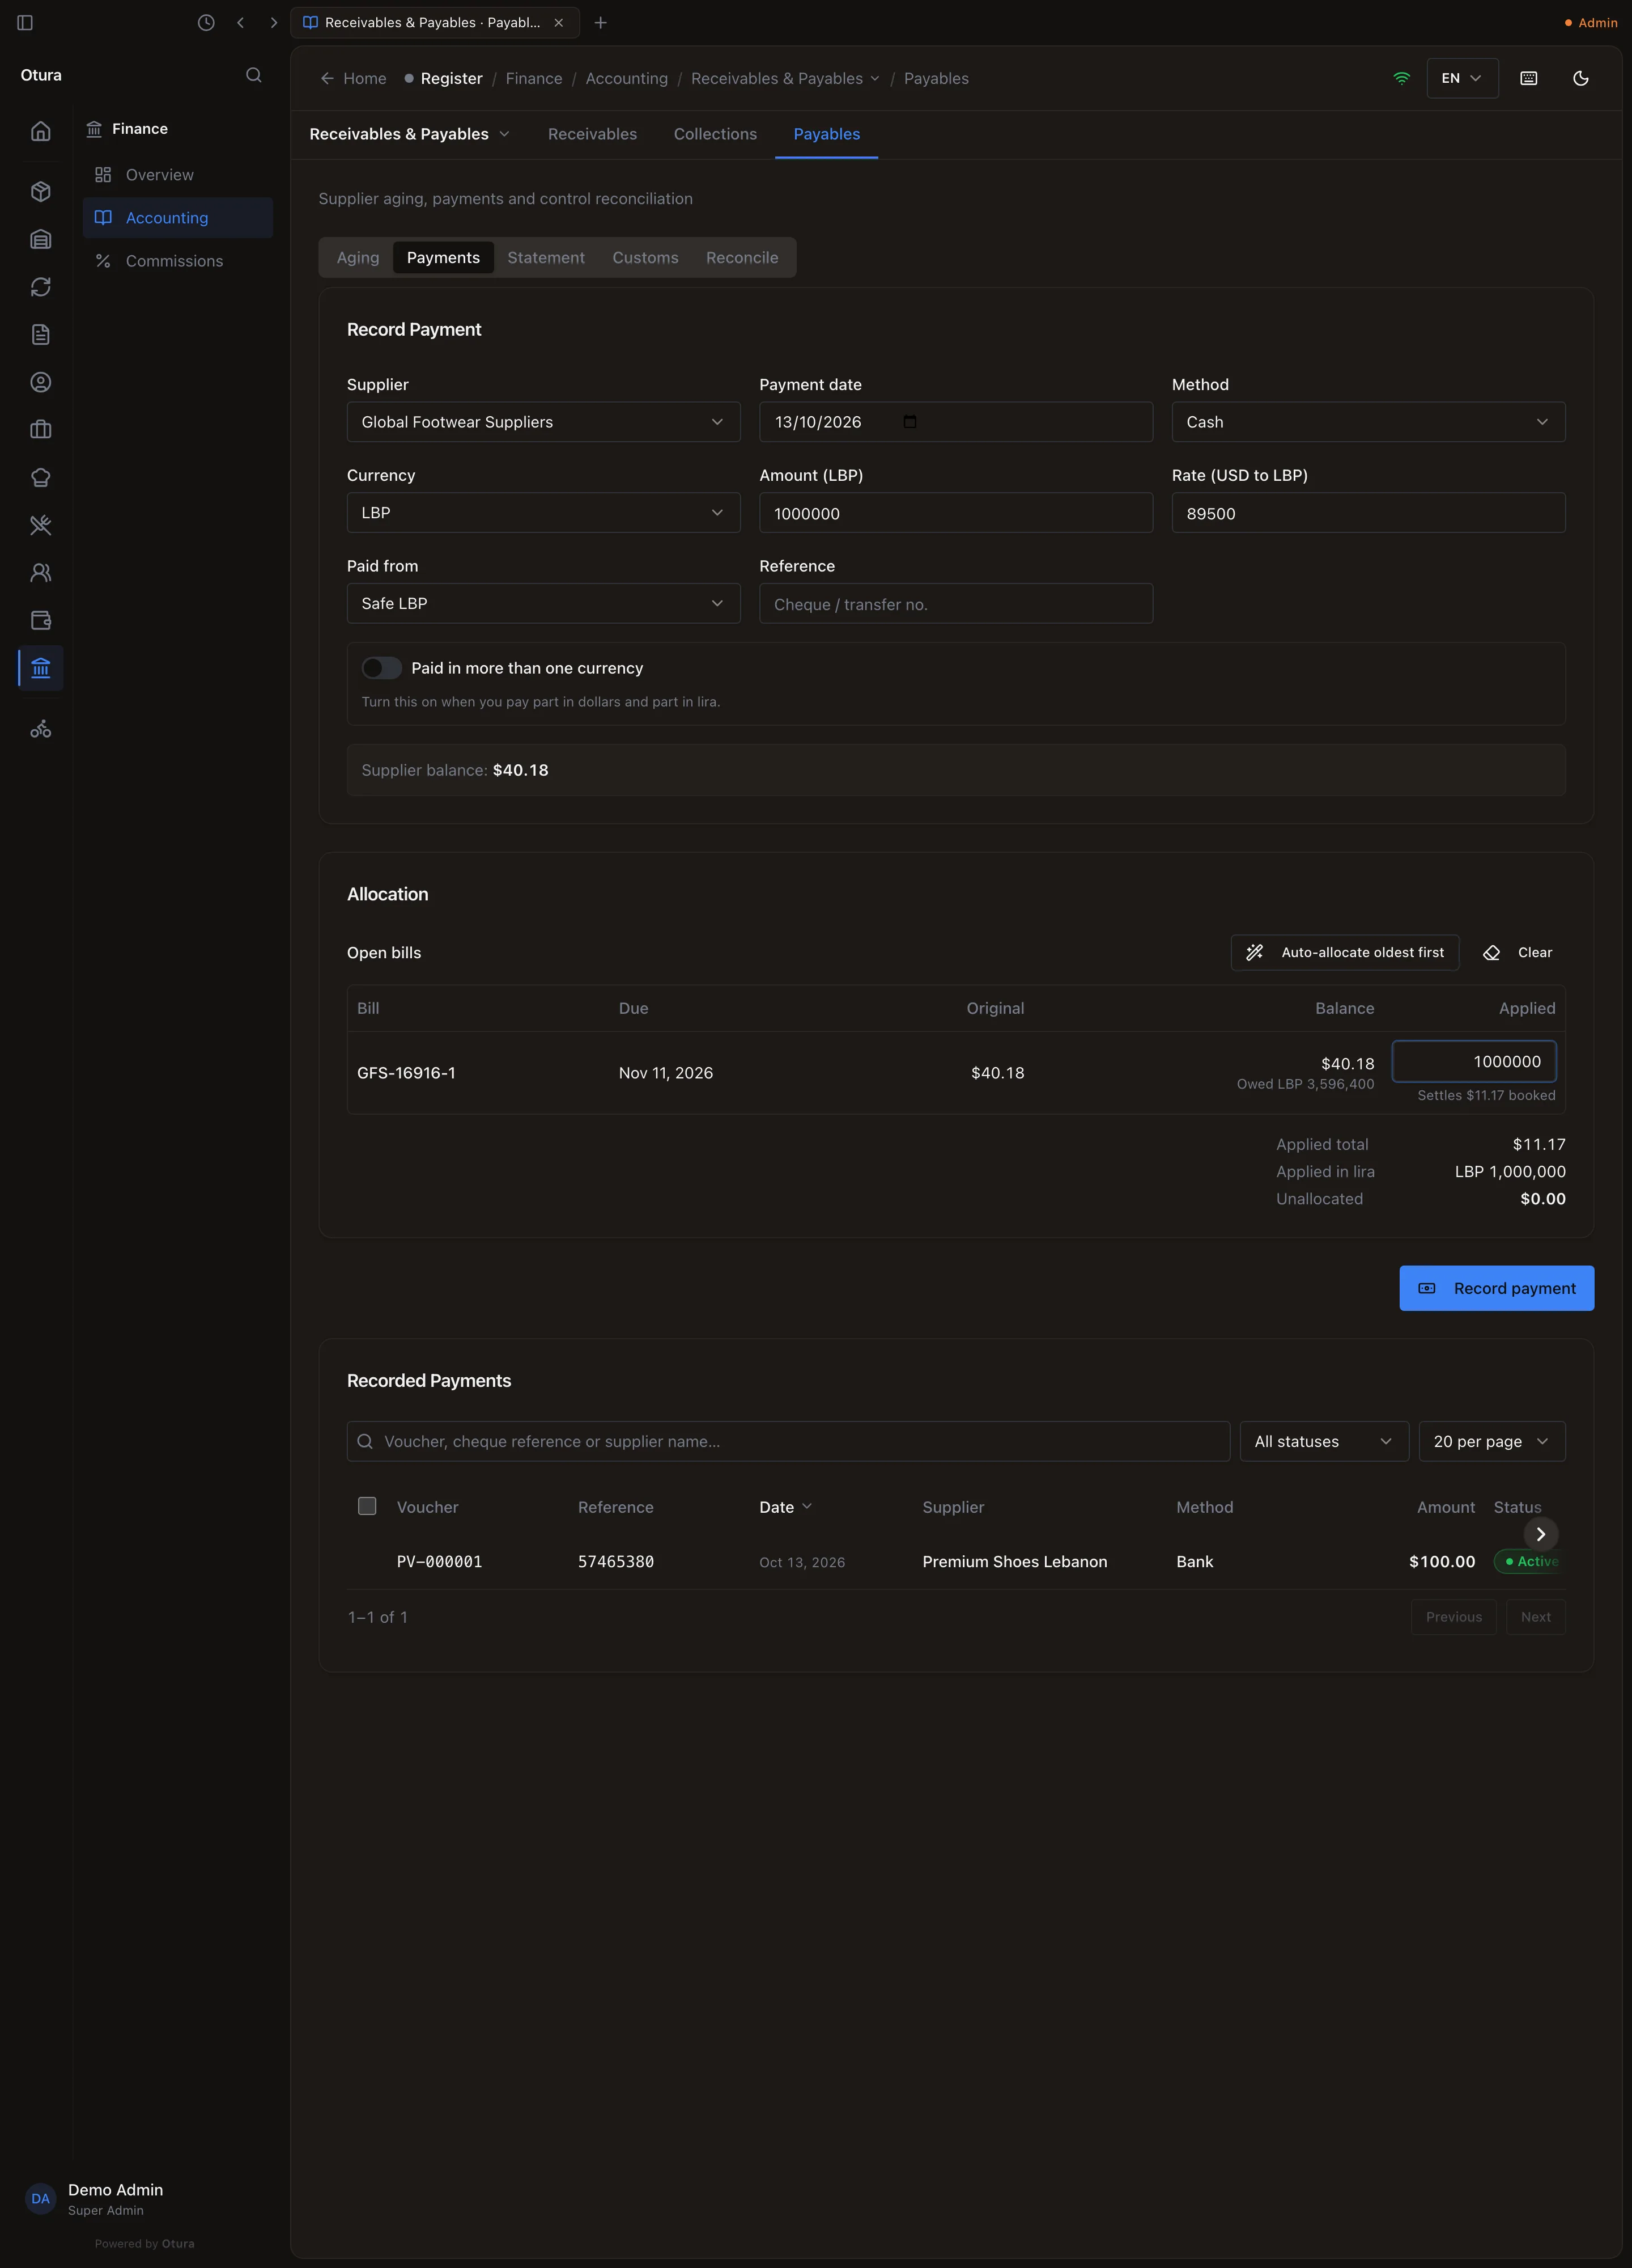
Task: Sort by the Date column header
Action: pos(785,1507)
